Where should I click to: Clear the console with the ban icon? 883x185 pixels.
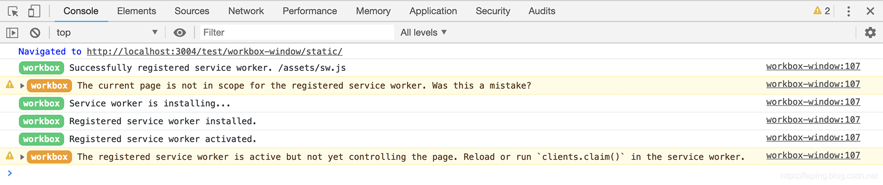point(35,32)
